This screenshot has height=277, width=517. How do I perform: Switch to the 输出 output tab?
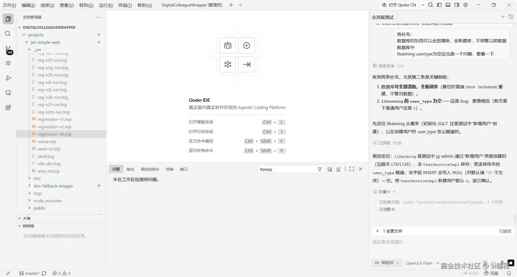(130, 169)
